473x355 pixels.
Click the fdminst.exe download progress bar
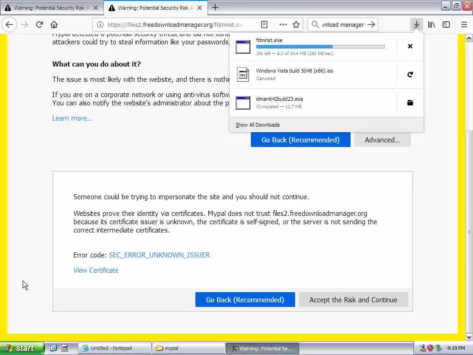(321, 47)
